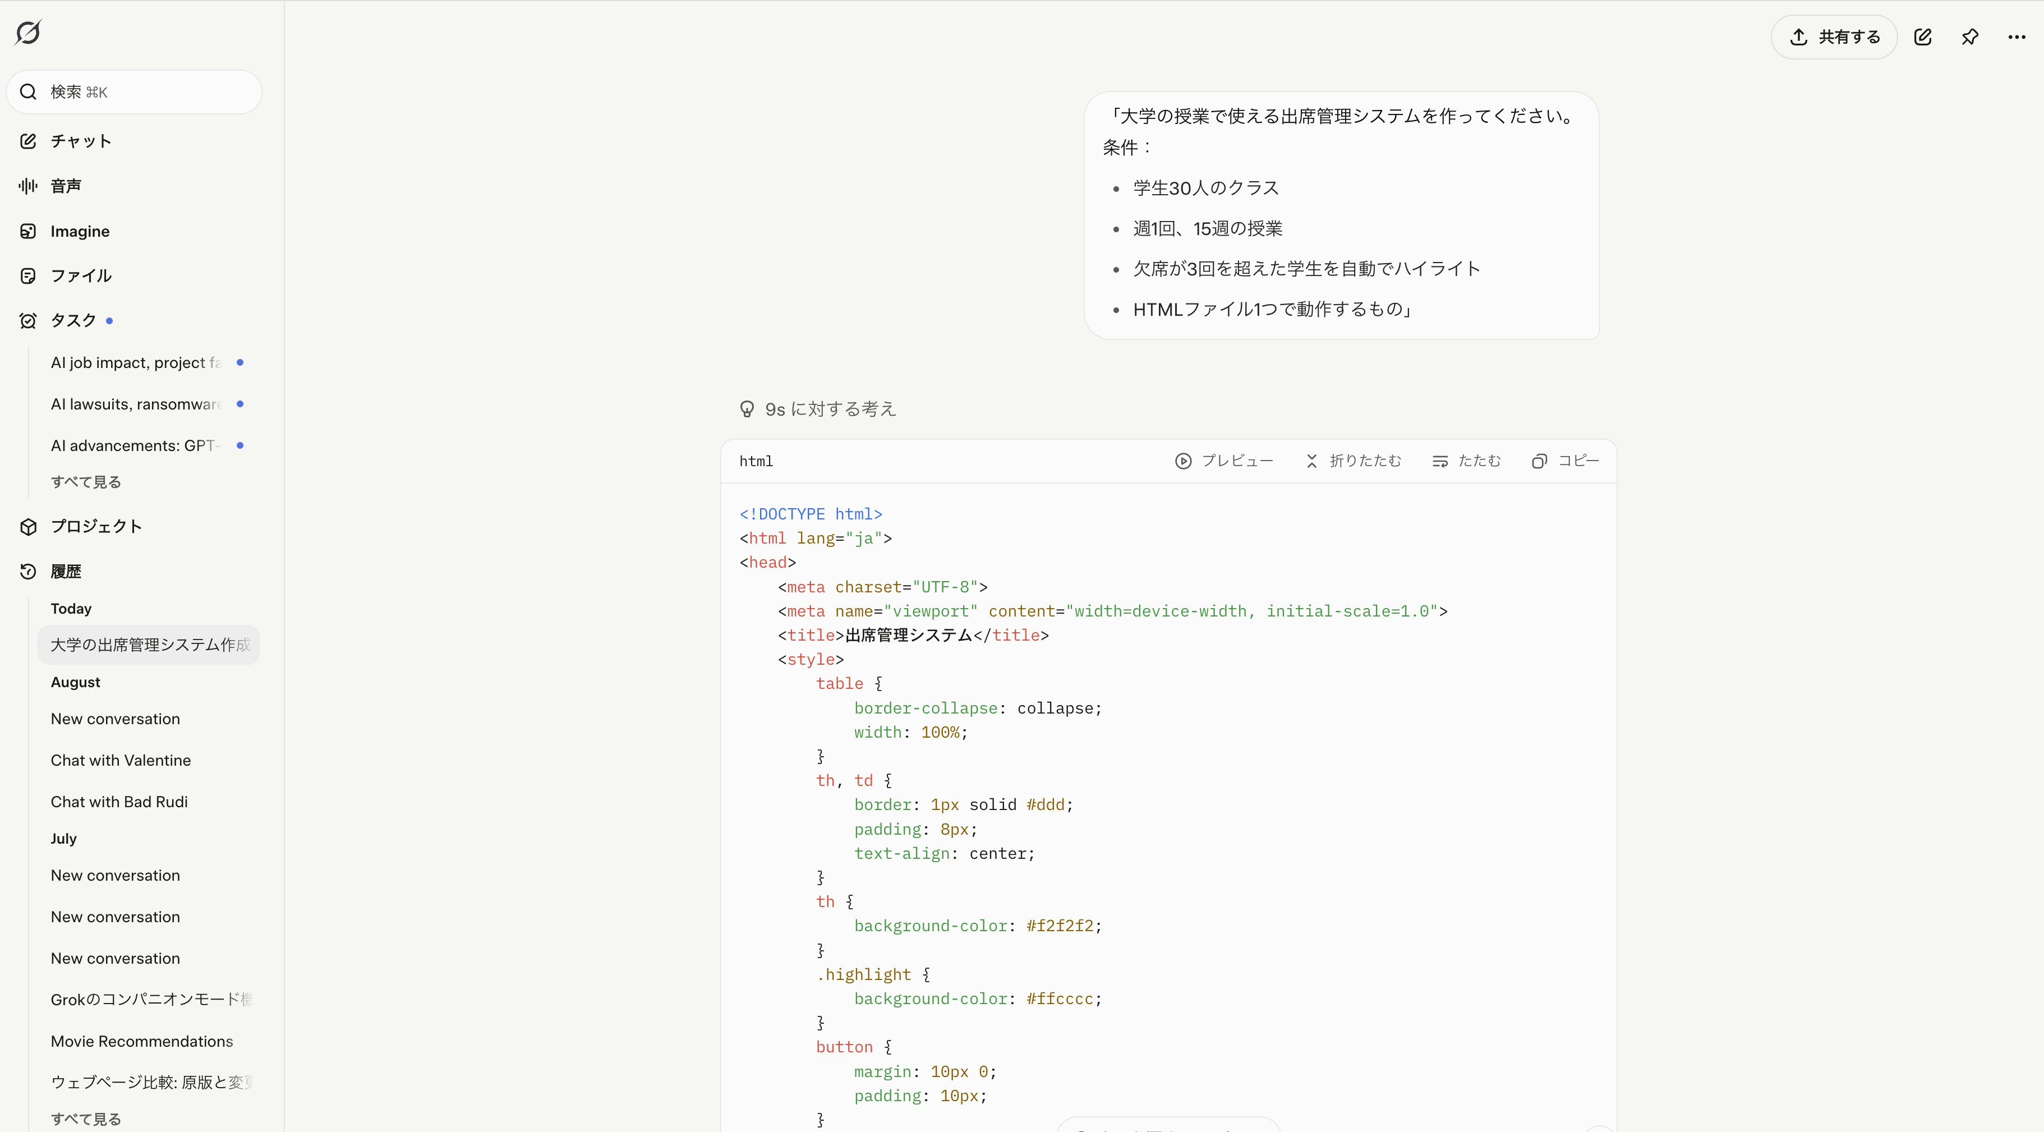Select the Chat with Valentine conversation
Screen dimensions: 2044x1132
(x=121, y=760)
